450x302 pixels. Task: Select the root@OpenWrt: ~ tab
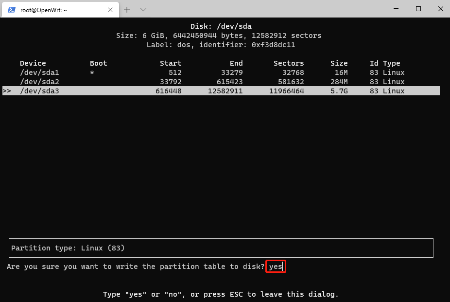point(53,10)
